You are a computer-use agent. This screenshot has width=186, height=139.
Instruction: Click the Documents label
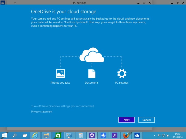[x=91, y=83]
